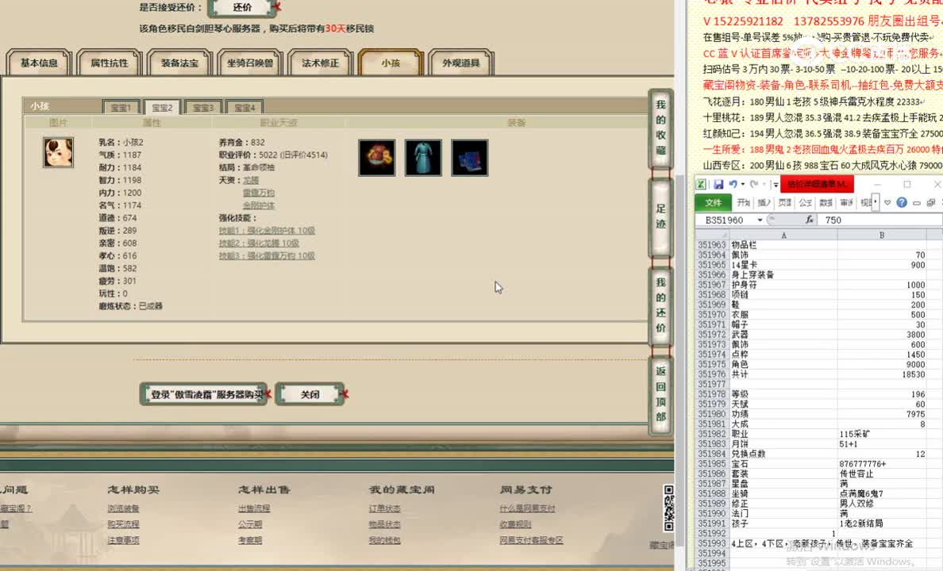The image size is (943, 571).
Task: Click the Save icon in Excel quick access toolbar
Action: point(720,184)
